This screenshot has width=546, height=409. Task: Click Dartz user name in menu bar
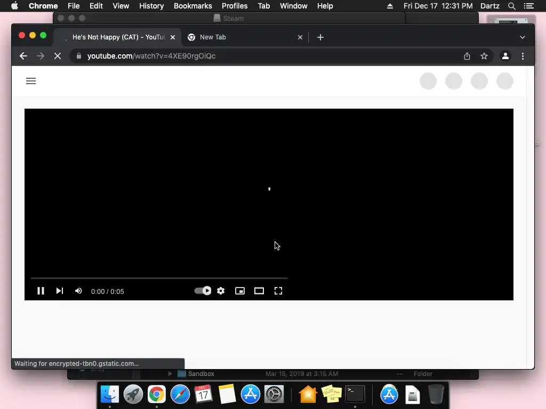(490, 6)
